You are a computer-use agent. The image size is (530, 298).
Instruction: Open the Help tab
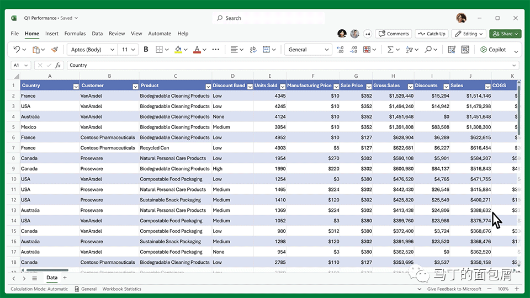click(183, 34)
